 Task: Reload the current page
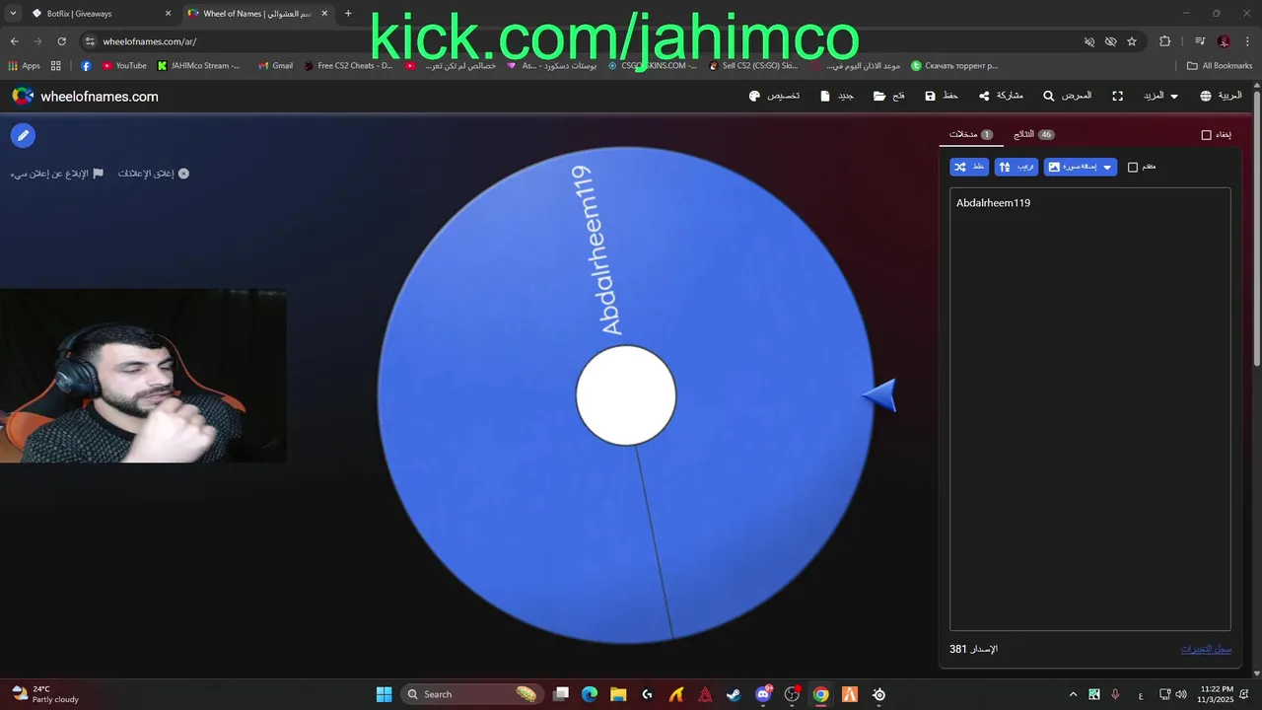[61, 41]
